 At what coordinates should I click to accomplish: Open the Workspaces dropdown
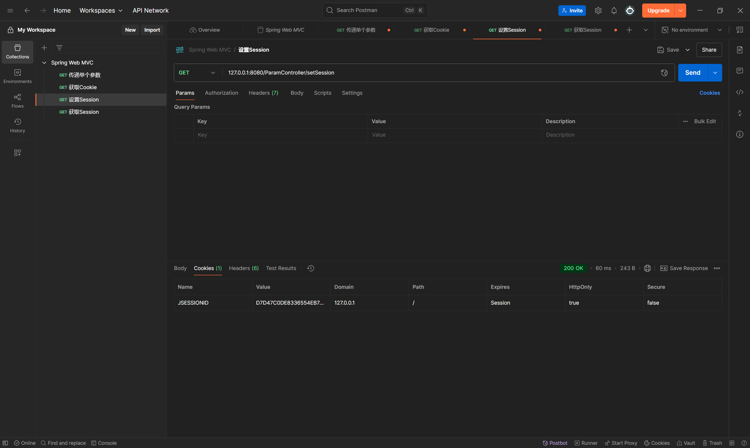(x=101, y=11)
